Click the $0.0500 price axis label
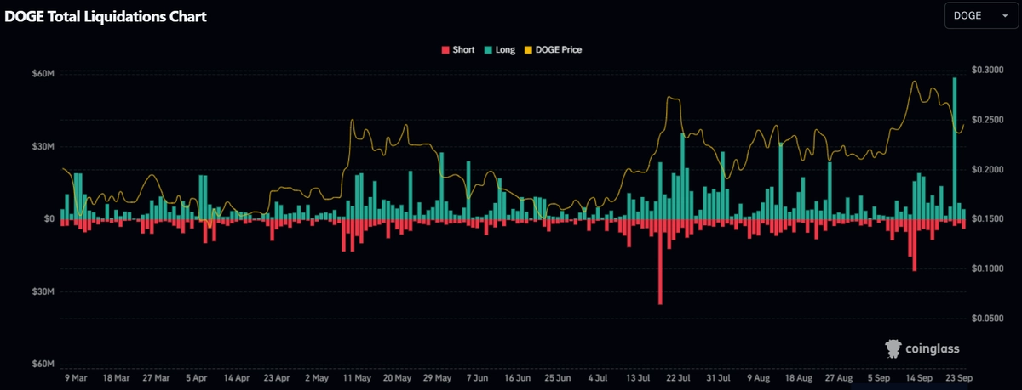The height and width of the screenshot is (390, 1022). [x=986, y=318]
